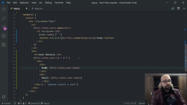The image size is (187, 105).
Task: Open the Problems panel via the errors and warnings count
Action: [x=22, y=103]
